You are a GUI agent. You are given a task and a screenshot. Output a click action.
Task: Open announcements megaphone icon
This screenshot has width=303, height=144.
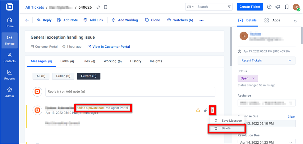coord(278,7)
